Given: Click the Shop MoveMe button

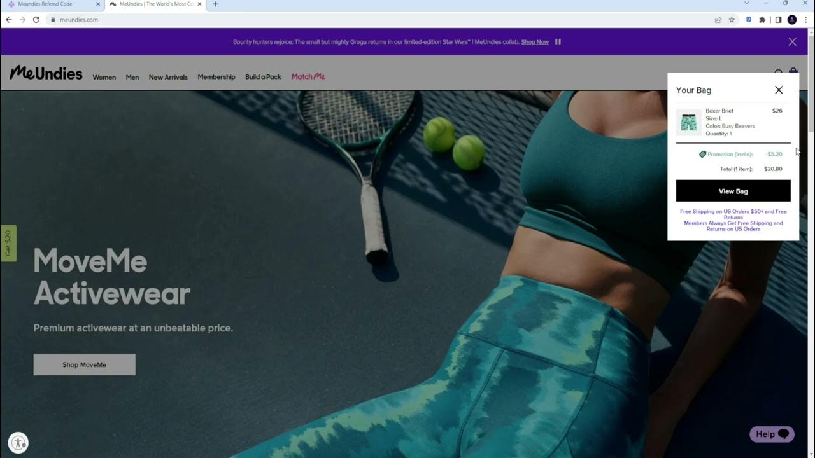Looking at the screenshot, I should (x=84, y=364).
